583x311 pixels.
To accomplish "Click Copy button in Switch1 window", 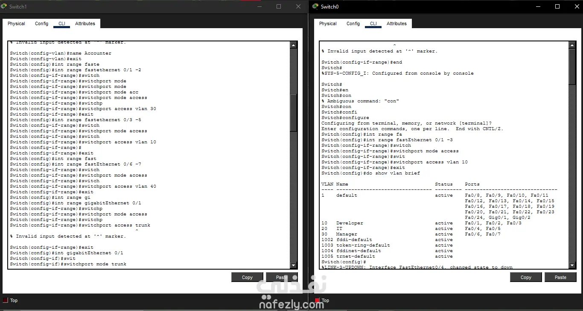I will [247, 277].
